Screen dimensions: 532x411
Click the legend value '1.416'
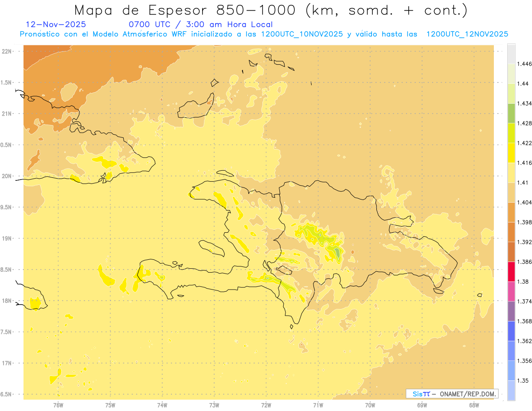tap(525, 163)
